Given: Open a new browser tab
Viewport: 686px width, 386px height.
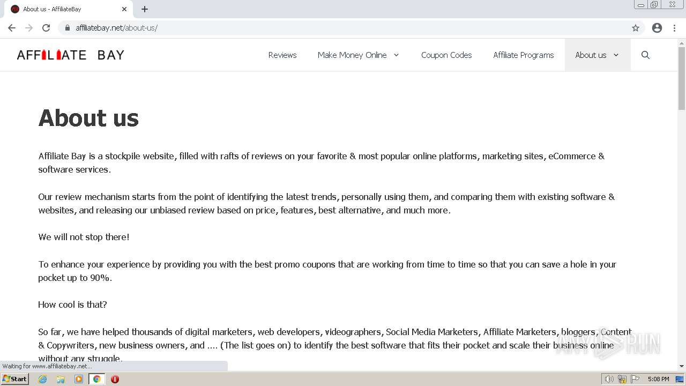Looking at the screenshot, I should point(145,9).
